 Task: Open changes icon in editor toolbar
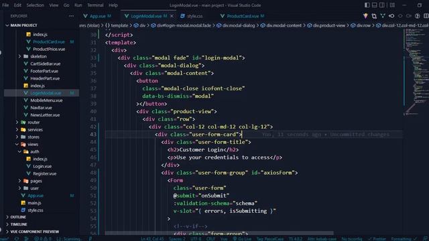(374, 16)
